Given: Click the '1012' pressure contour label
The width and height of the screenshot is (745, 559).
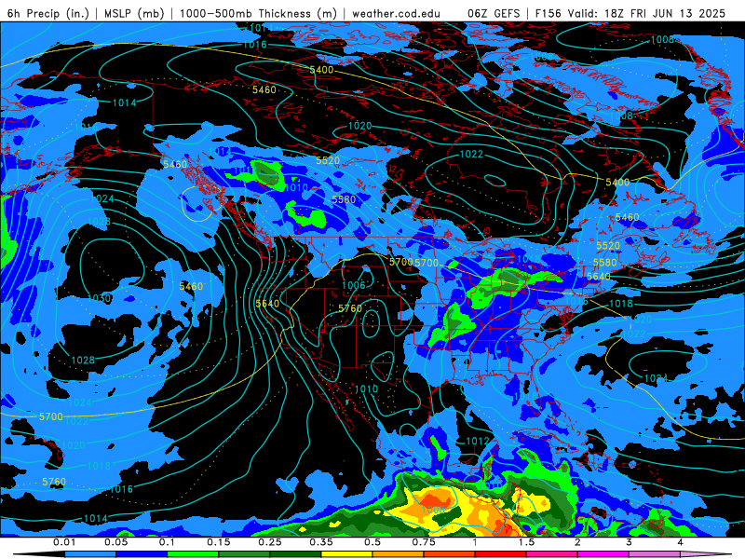Looking at the screenshot, I should pos(478,441).
